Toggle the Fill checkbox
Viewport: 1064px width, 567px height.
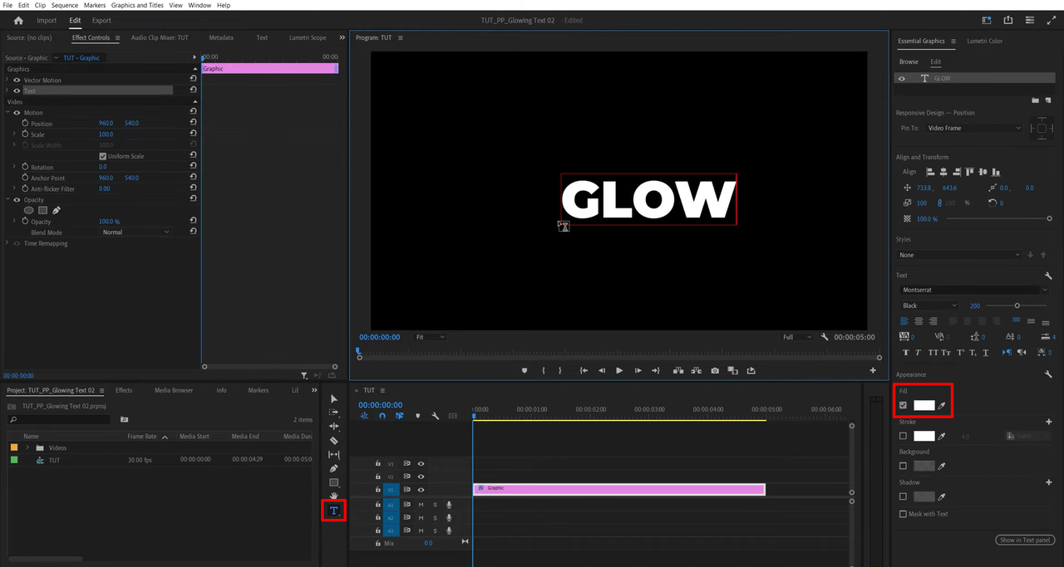point(904,406)
